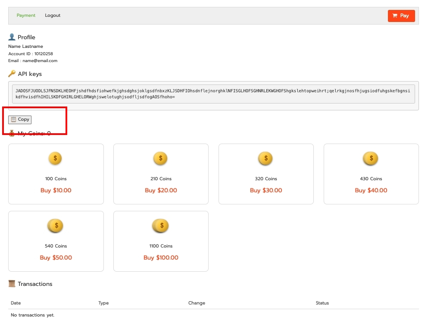Click inside the API key text box
The image size is (428, 326).
[x=213, y=94]
